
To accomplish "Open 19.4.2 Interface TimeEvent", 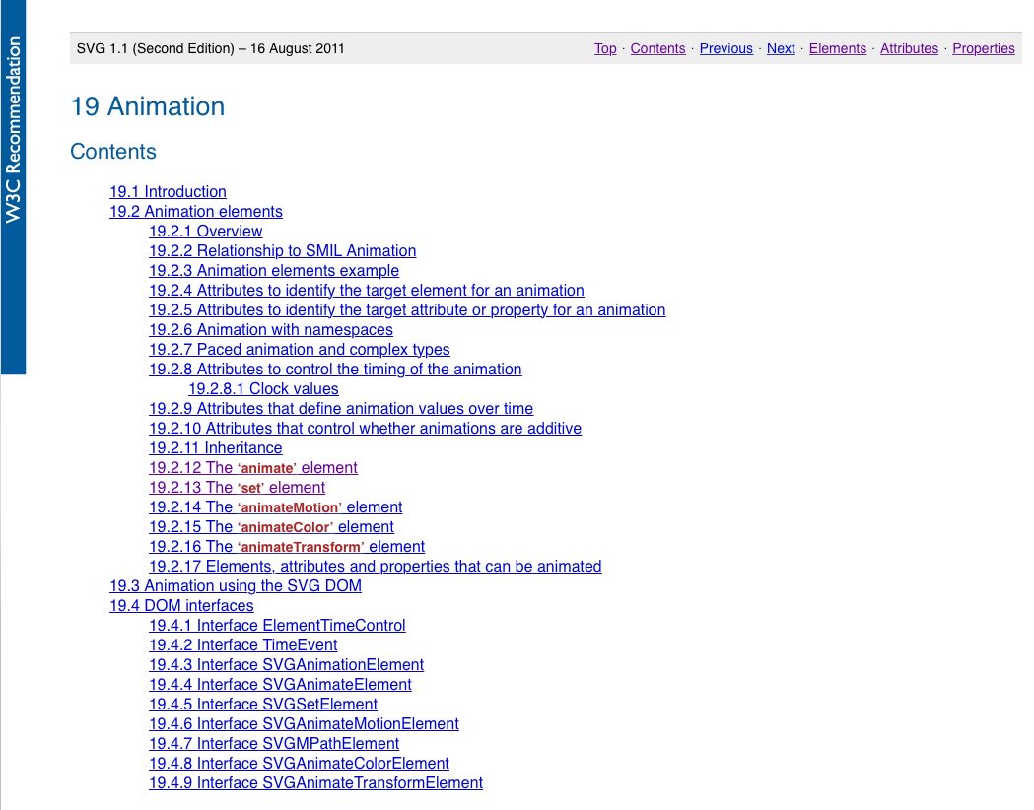I will click(242, 645).
